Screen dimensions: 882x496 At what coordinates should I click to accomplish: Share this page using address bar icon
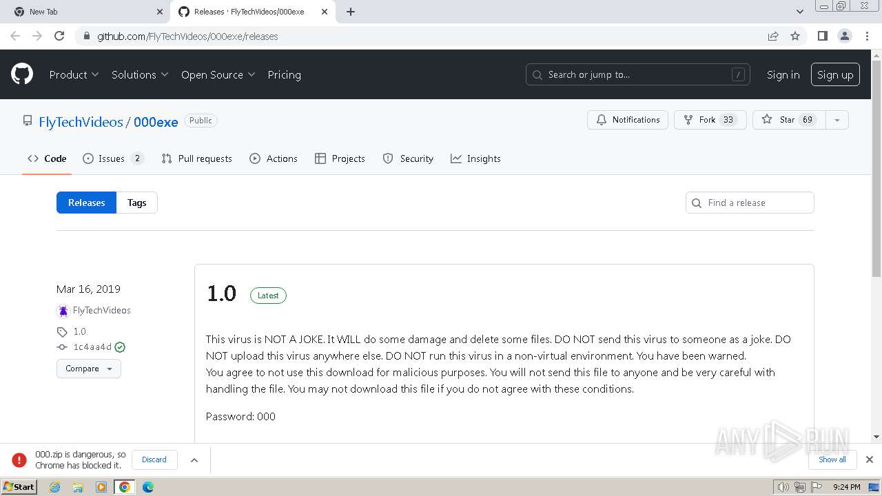[773, 36]
